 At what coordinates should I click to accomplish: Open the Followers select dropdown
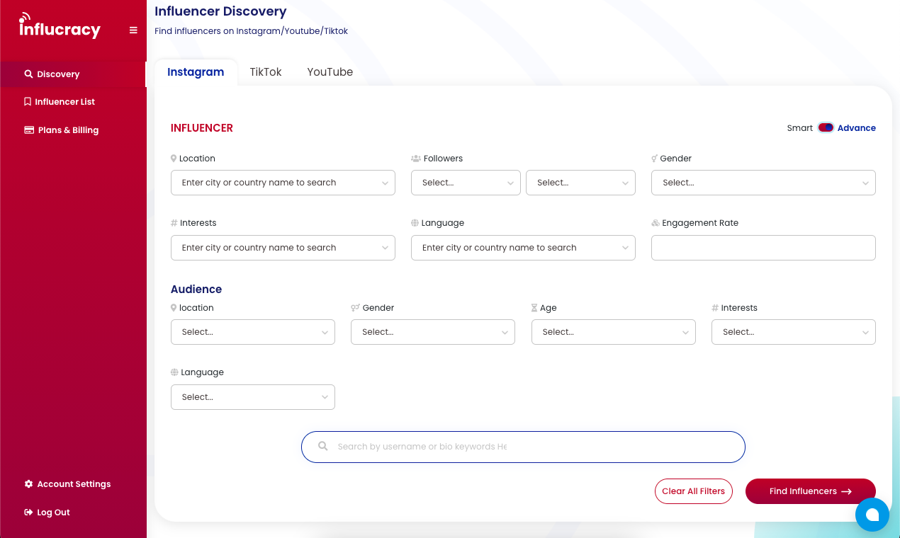click(466, 183)
